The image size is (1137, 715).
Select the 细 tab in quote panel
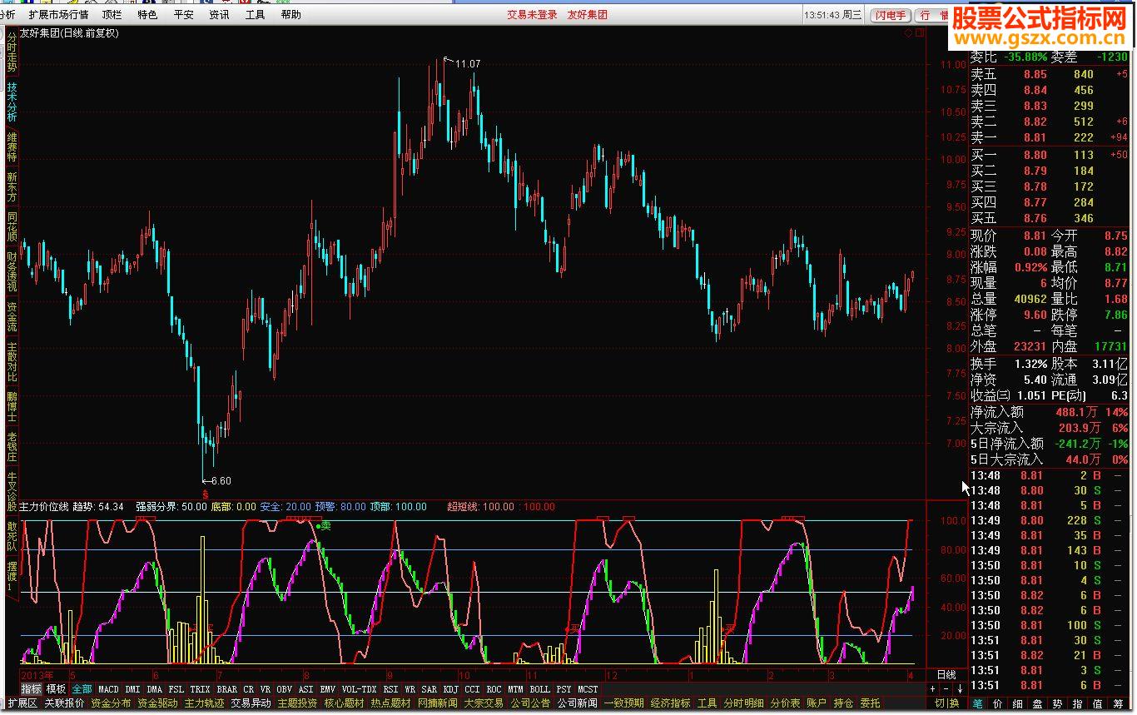point(1018,704)
